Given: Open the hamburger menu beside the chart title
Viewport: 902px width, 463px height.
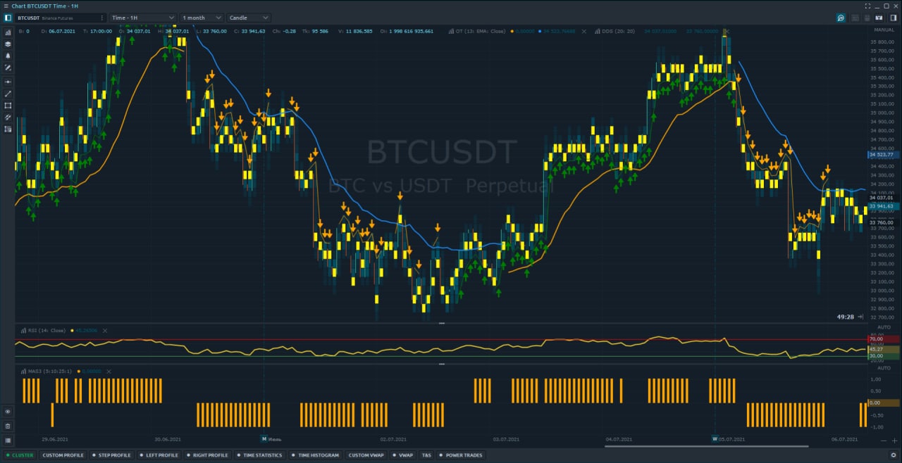Looking at the screenshot, I should click(x=6, y=6).
